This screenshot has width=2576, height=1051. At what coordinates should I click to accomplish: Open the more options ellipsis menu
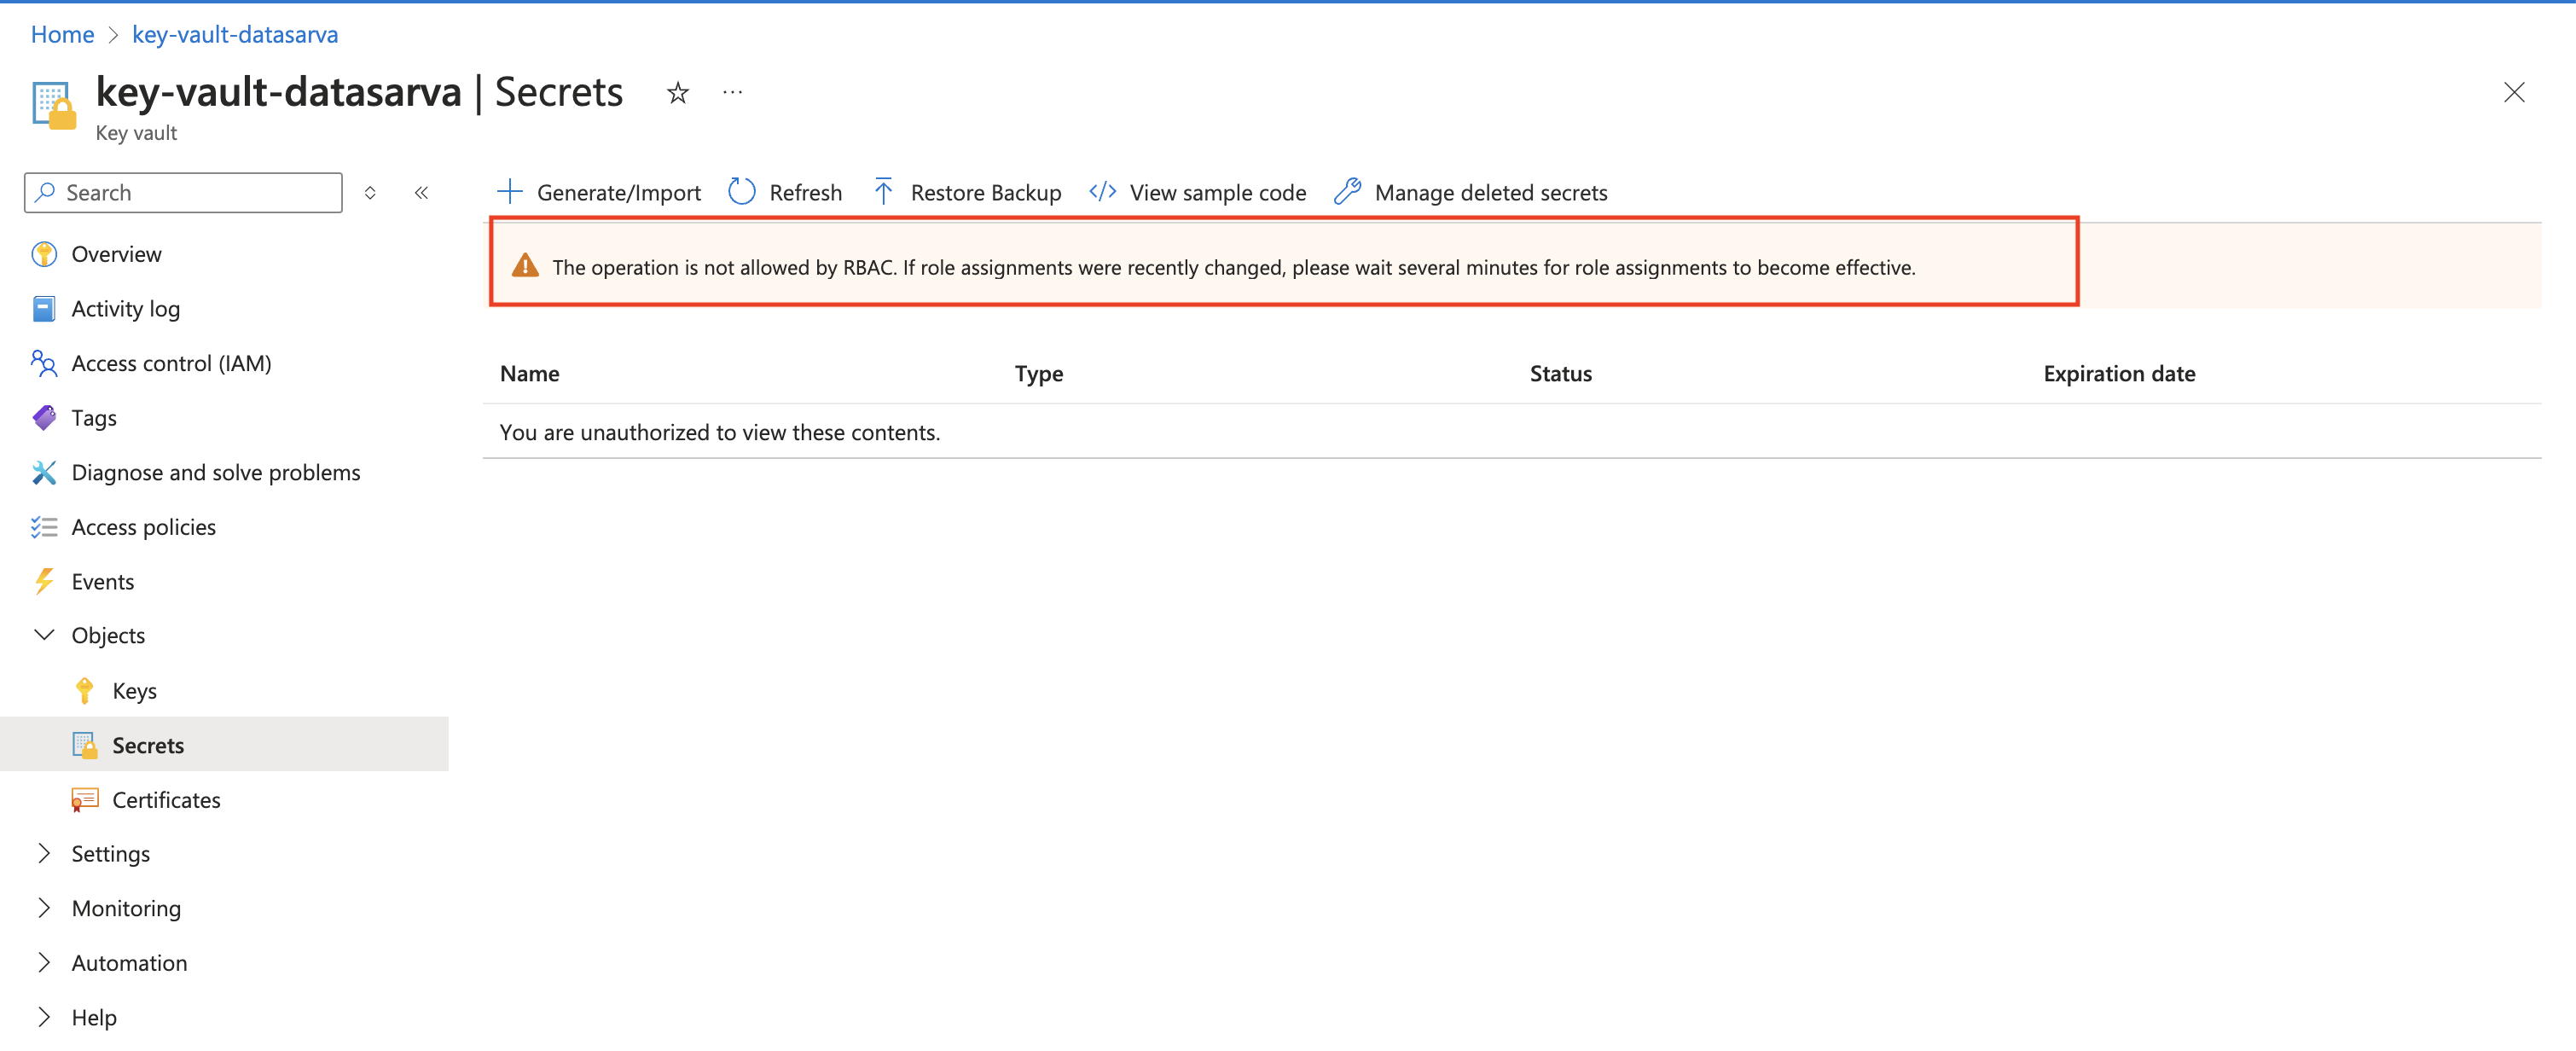[733, 92]
